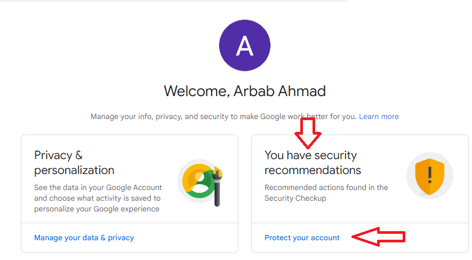
Task: Click the paintbrush in the privacy illustration
Action: click(218, 188)
